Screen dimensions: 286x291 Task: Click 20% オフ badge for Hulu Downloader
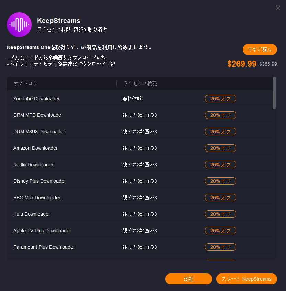(220, 214)
